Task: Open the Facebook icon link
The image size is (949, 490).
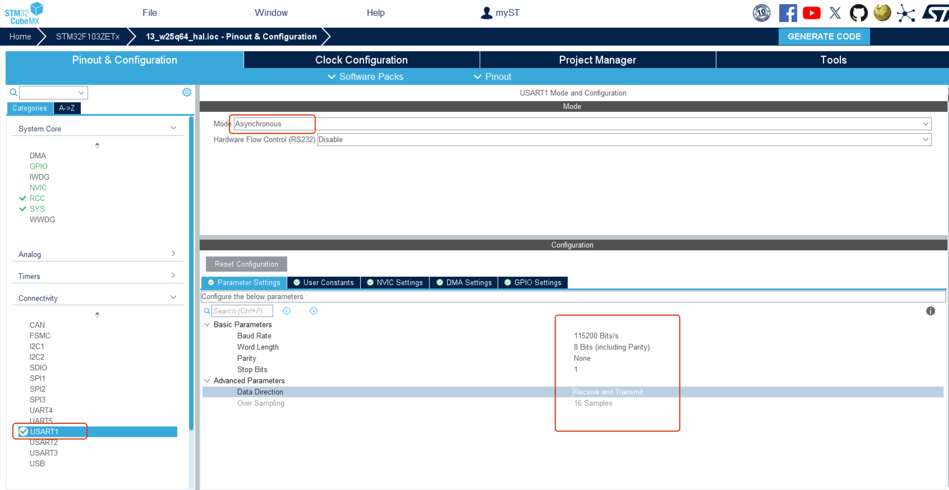Action: 787,13
